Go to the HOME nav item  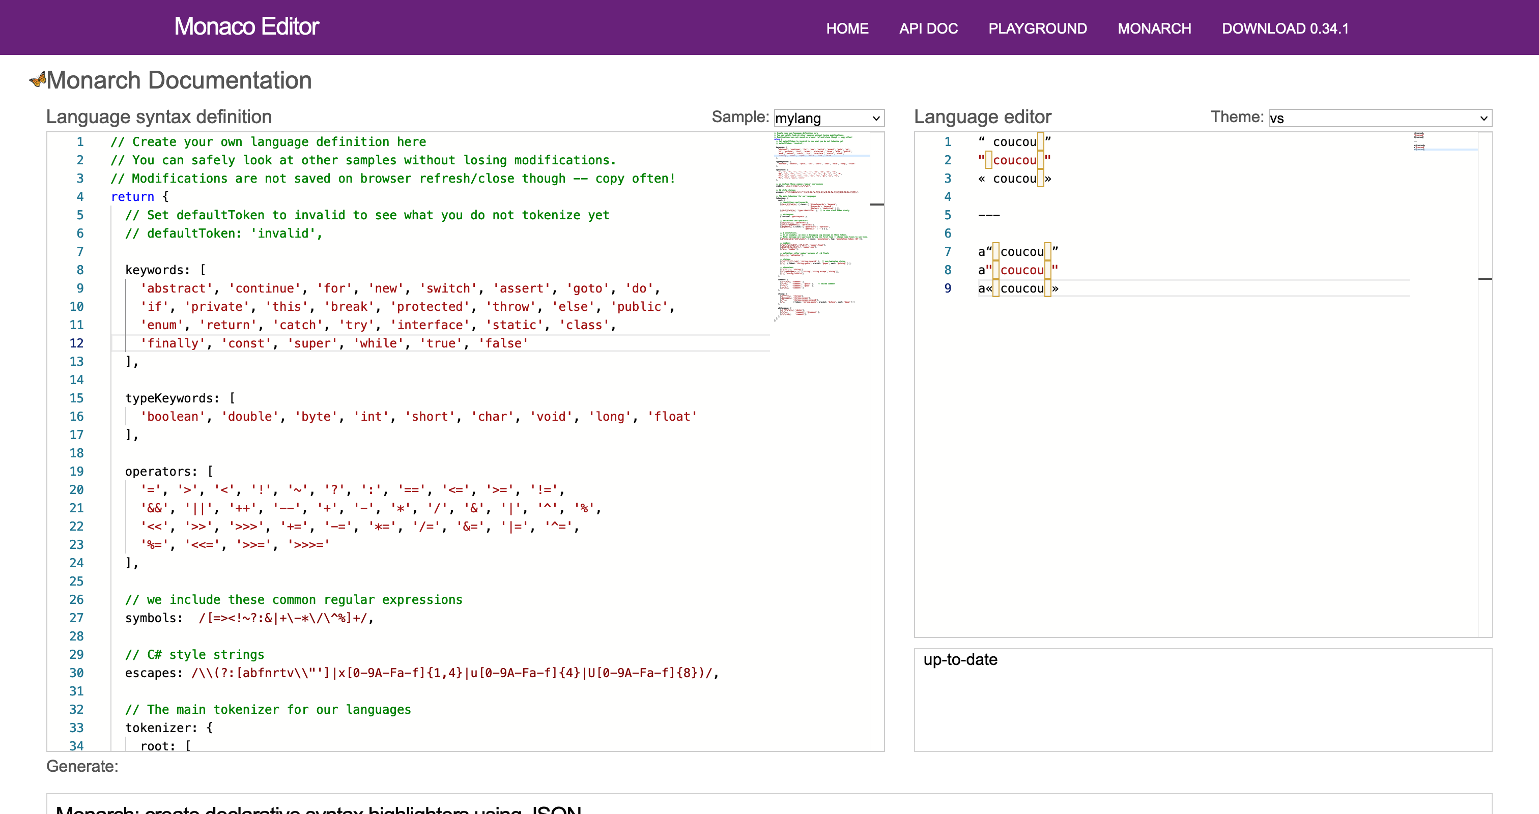point(846,28)
